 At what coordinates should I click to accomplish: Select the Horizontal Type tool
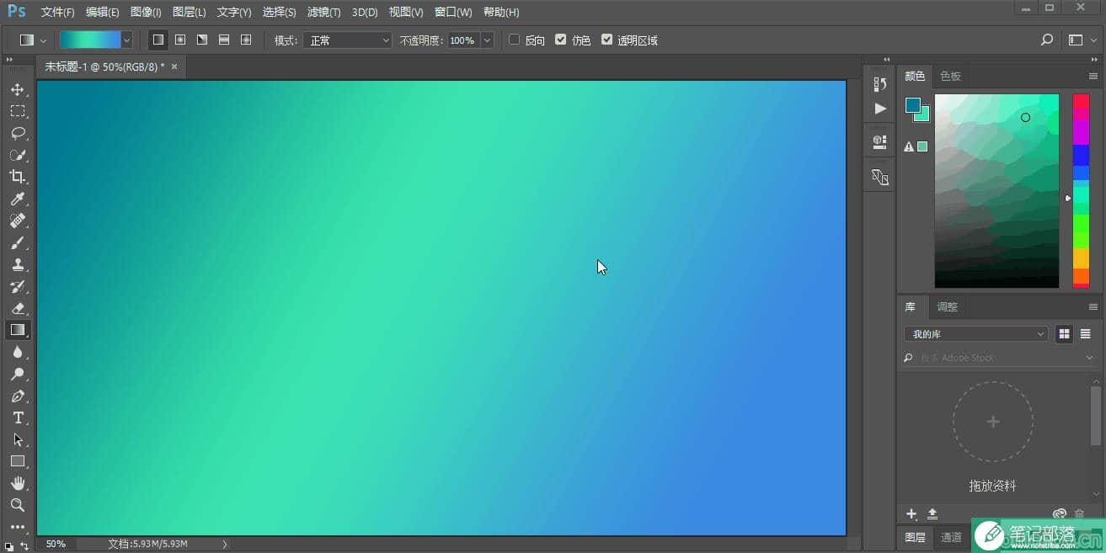point(18,417)
